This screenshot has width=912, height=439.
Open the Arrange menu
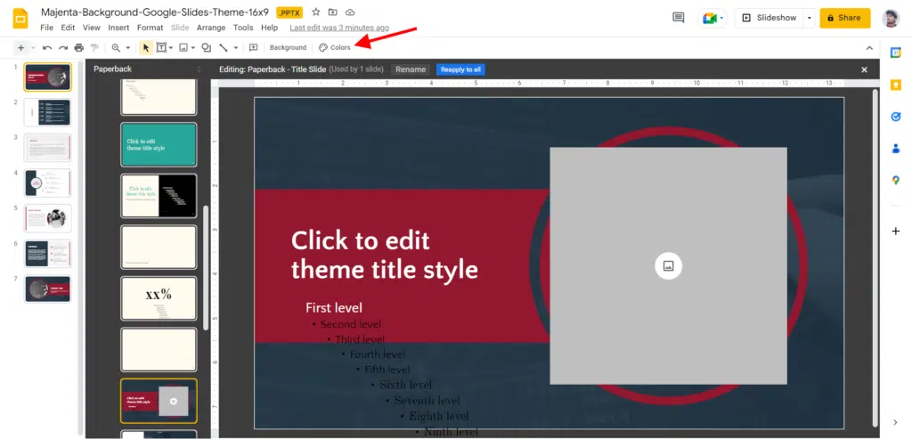(x=211, y=28)
